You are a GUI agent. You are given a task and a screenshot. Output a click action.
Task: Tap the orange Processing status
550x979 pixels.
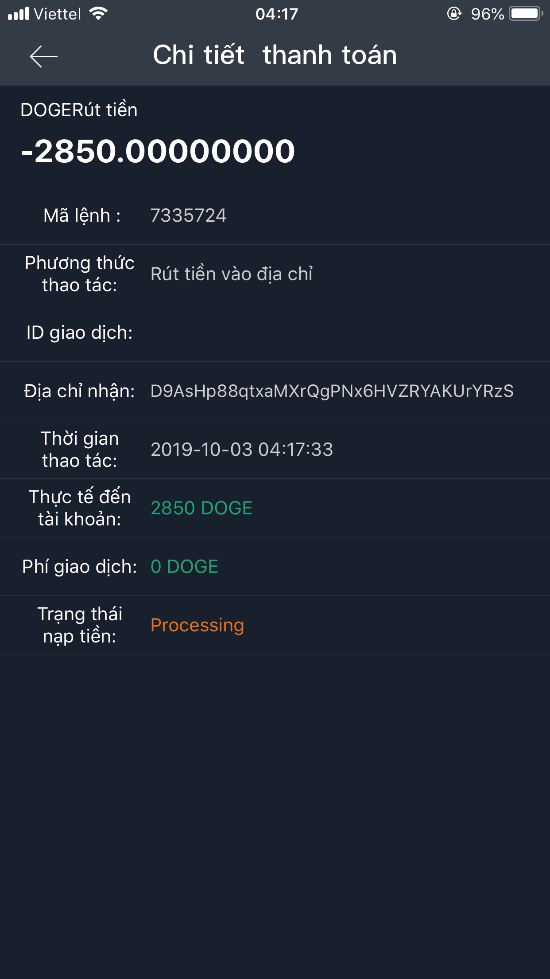[197, 625]
